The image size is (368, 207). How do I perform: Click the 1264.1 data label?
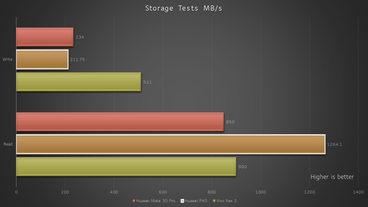[x=335, y=144]
